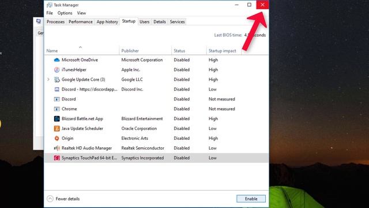Select the Startup tab
369x208 pixels.
[129, 21]
